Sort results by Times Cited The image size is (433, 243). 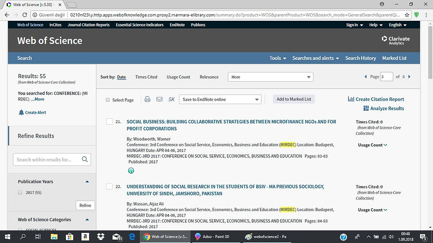(x=146, y=77)
